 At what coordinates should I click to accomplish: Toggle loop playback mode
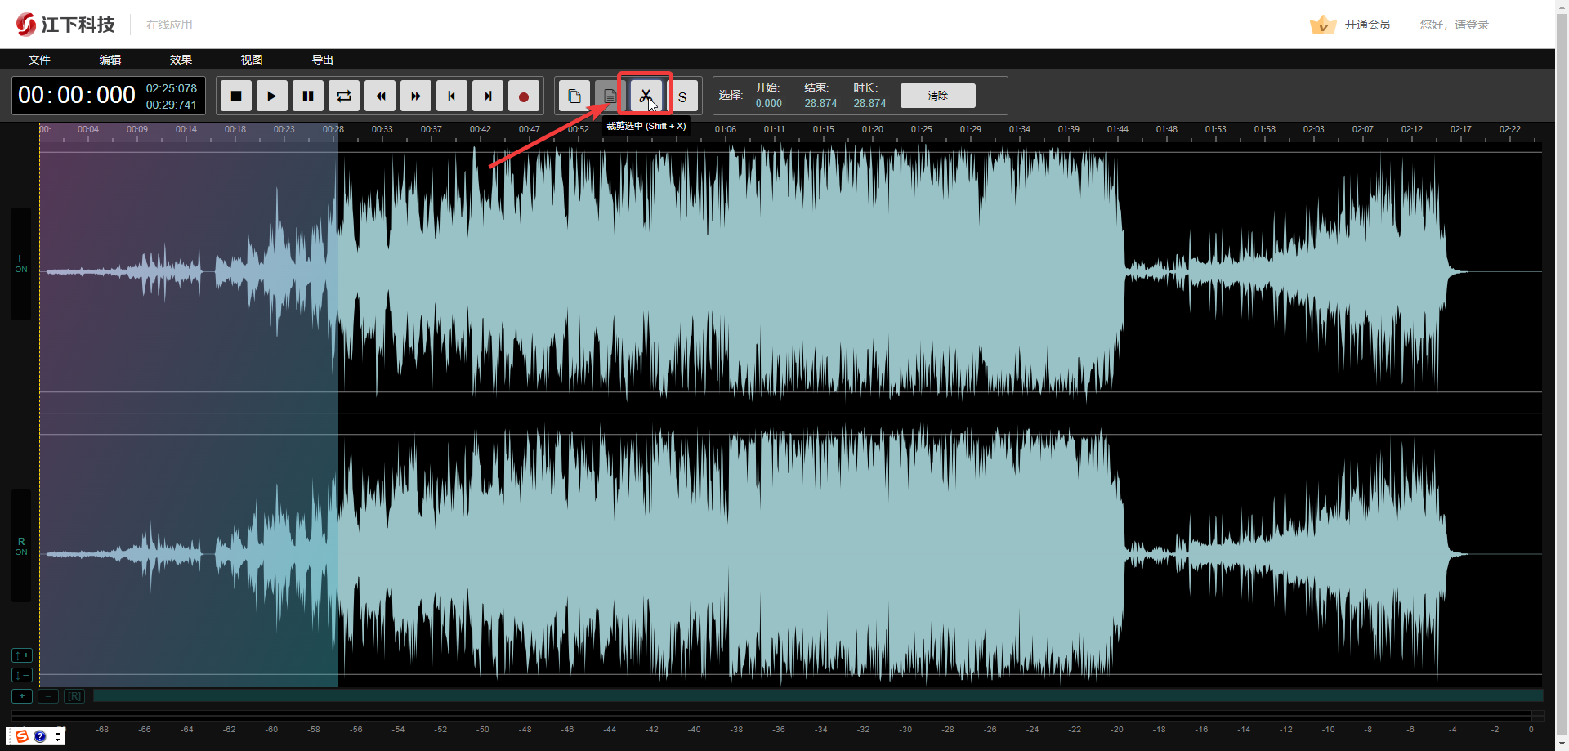(344, 96)
